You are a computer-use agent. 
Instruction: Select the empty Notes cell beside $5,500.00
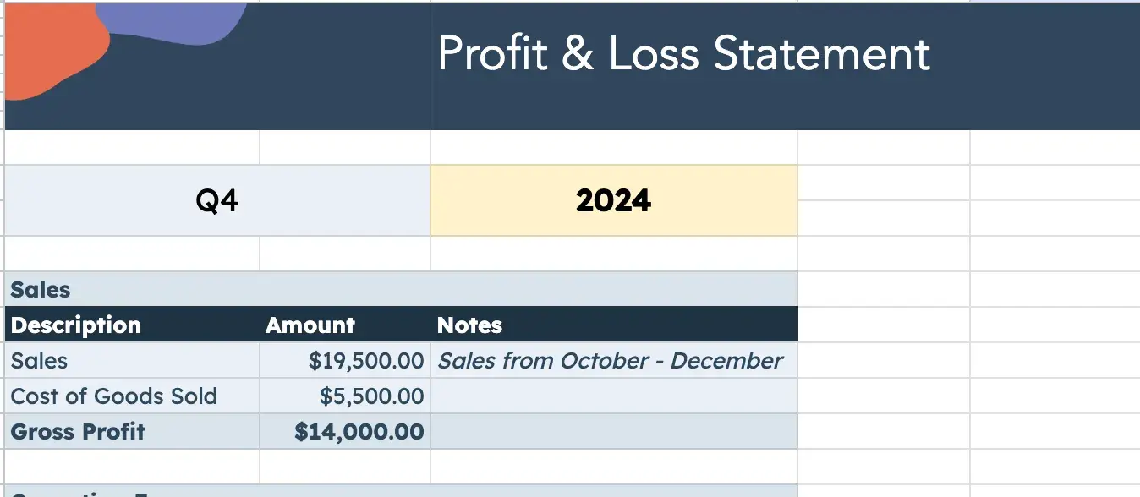[613, 396]
